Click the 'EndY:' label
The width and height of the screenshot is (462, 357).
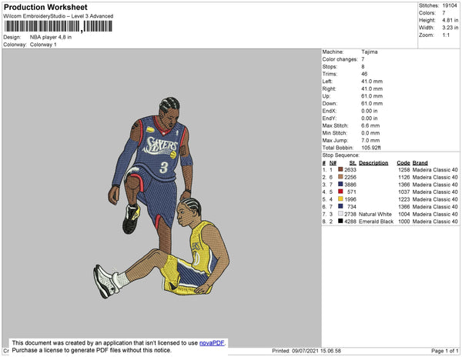(329, 118)
